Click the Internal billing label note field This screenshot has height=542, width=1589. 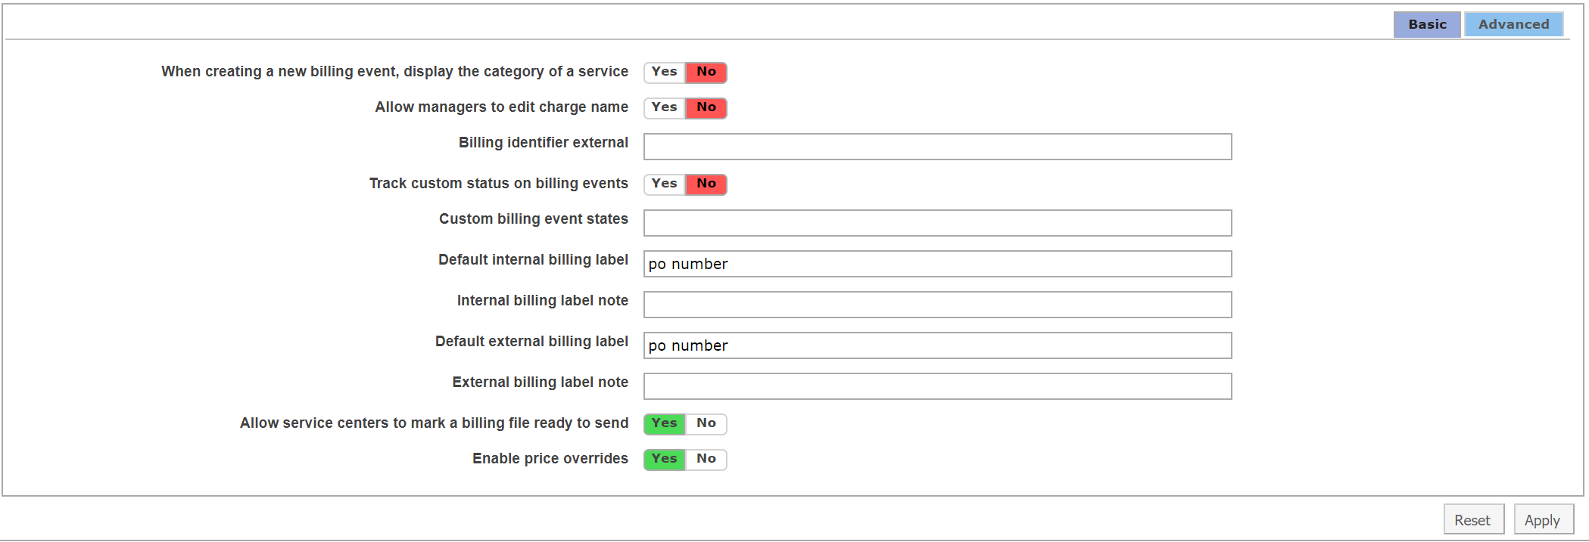(936, 305)
